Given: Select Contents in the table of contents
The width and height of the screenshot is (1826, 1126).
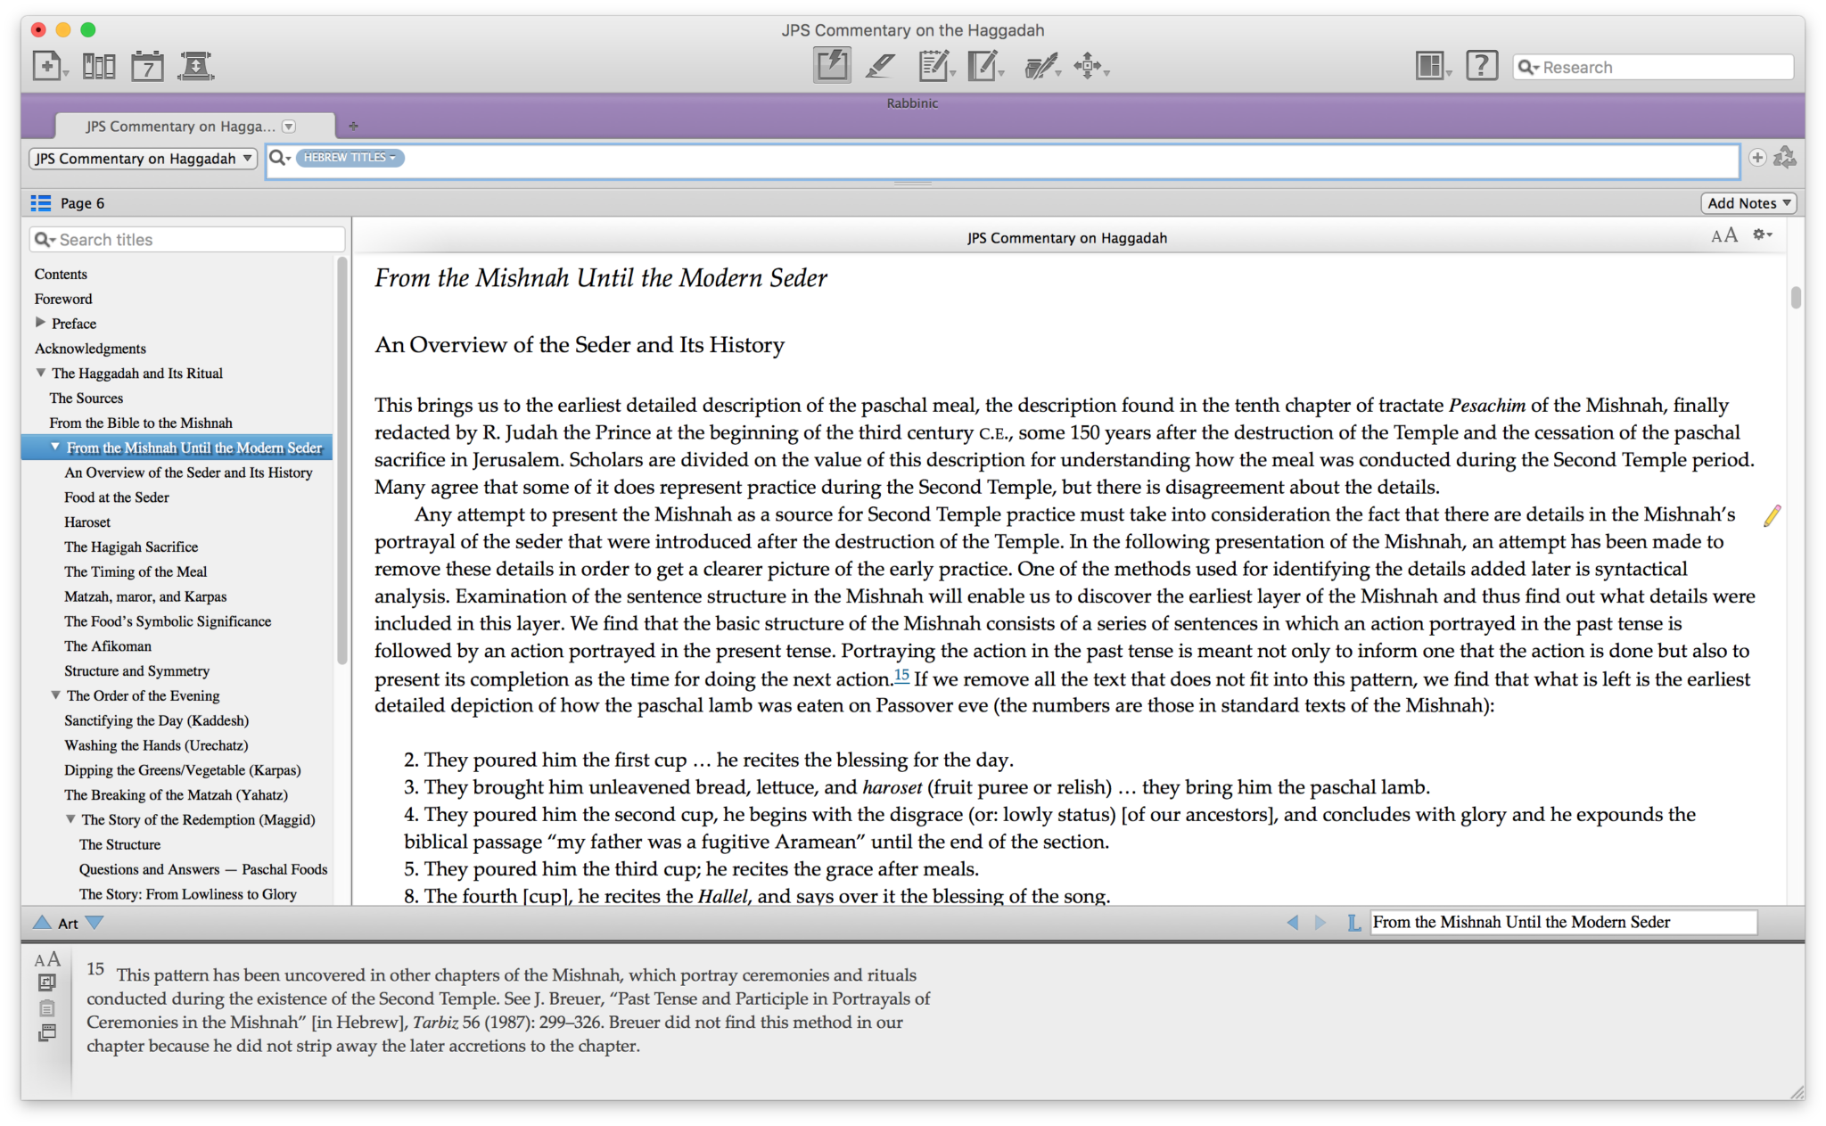Looking at the screenshot, I should tap(61, 274).
